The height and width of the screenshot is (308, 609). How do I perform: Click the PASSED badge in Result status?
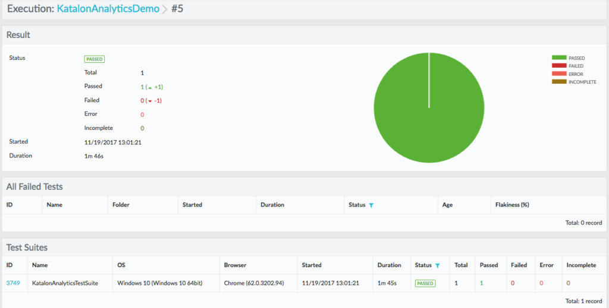point(95,59)
